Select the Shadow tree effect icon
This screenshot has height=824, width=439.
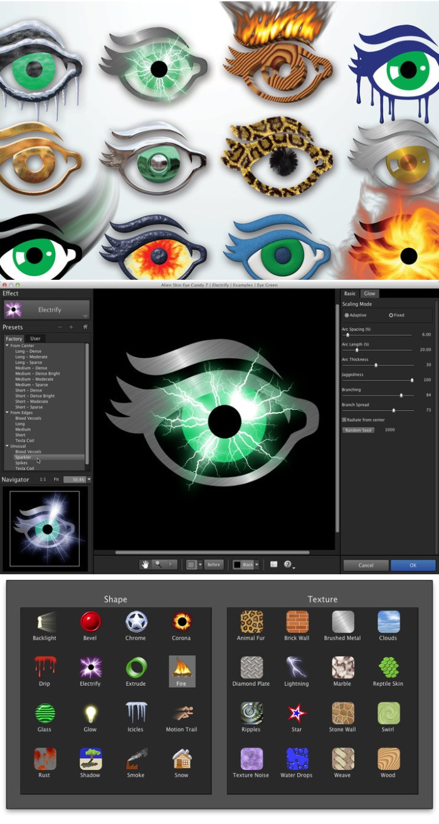tap(90, 759)
